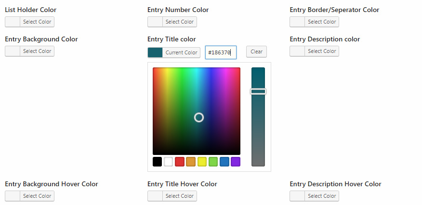Collapse the Entry Title Current Color button
Image resolution: width=422 pixels, height=205 pixels.
174,52
